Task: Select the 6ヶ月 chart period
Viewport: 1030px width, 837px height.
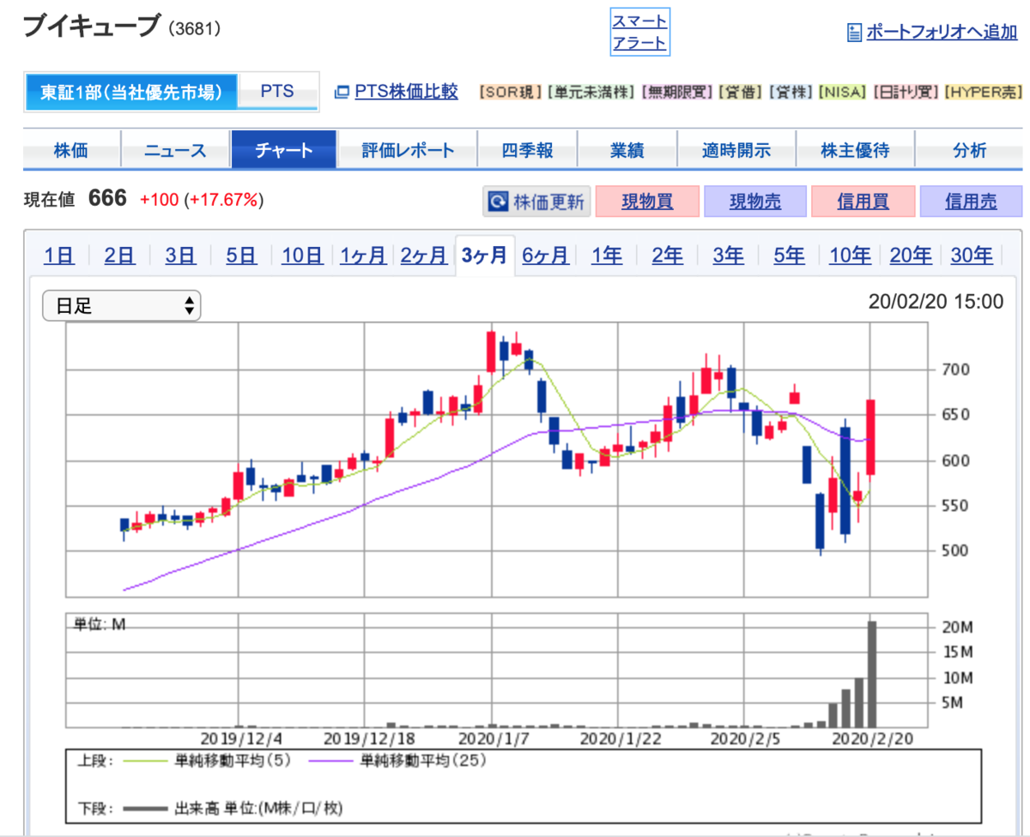Action: (x=546, y=256)
